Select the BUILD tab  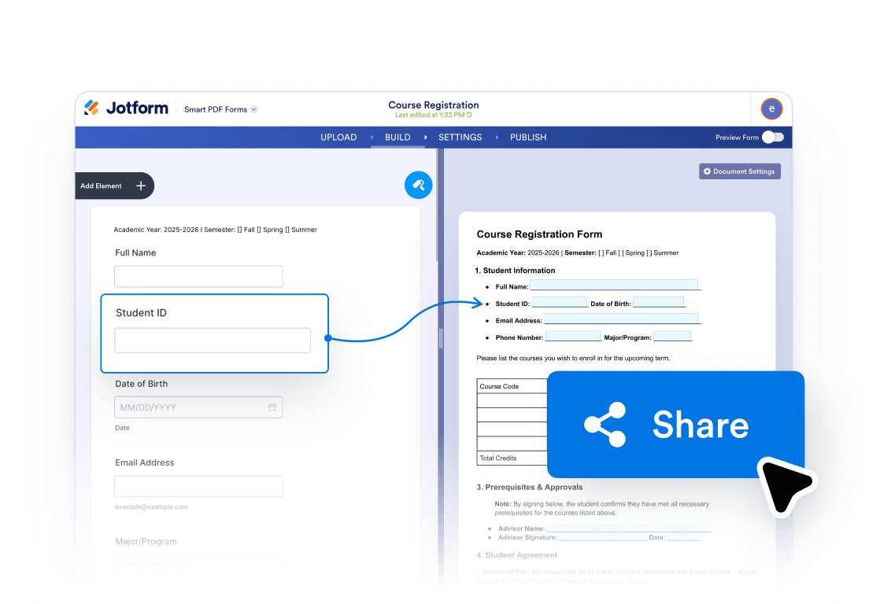[x=398, y=138]
